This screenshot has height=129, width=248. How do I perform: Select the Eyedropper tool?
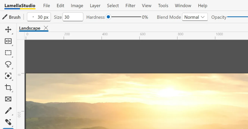[8, 111]
